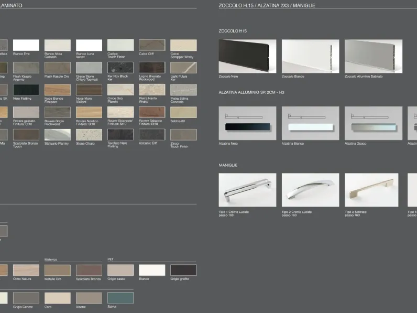Click the 'ZOCCOLO H15' section title
The width and height of the screenshot is (417, 313).
[x=233, y=31]
